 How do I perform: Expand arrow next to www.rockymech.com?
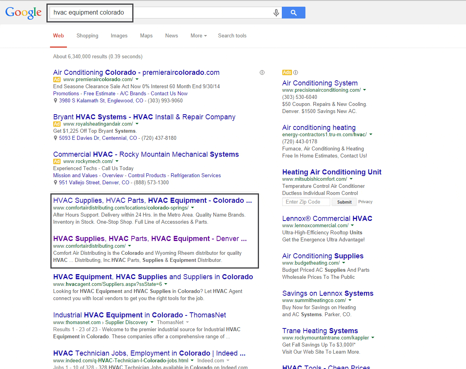pos(117,161)
